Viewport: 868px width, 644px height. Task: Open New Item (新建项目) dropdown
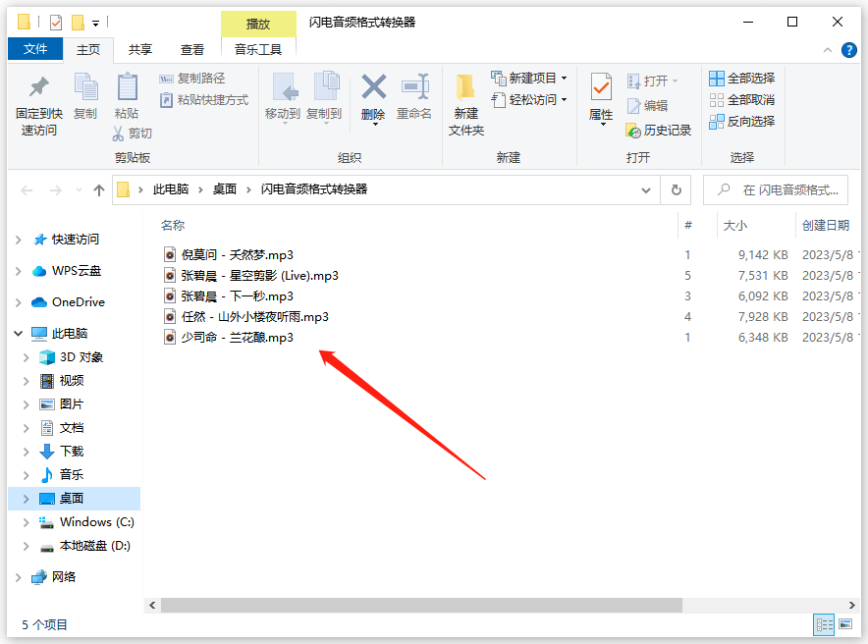tap(528, 79)
